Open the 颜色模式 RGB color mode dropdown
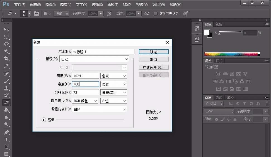271x157 pixels. [85, 101]
